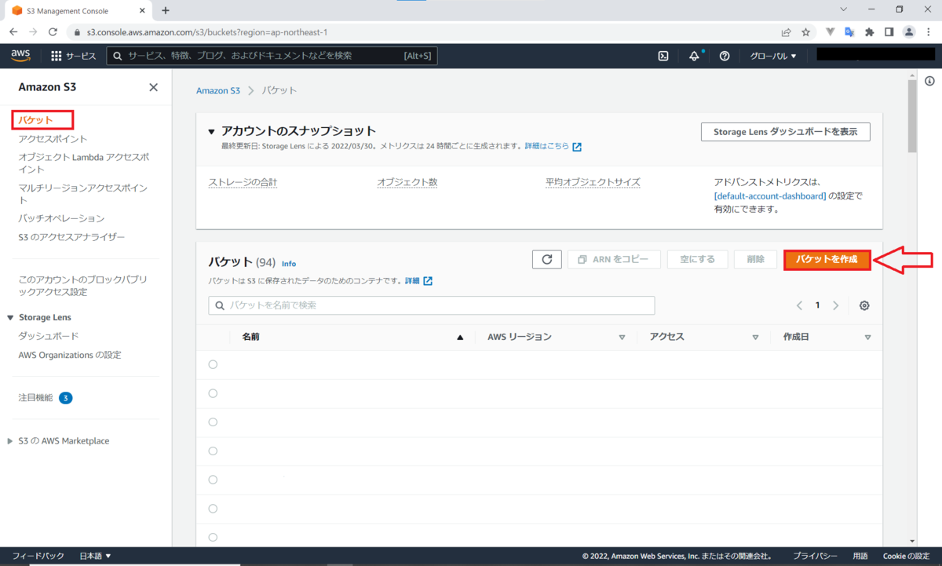Image resolution: width=942 pixels, height=566 pixels.
Task: Open the external link icon next to 詳細はこちら
Action: pos(577,147)
